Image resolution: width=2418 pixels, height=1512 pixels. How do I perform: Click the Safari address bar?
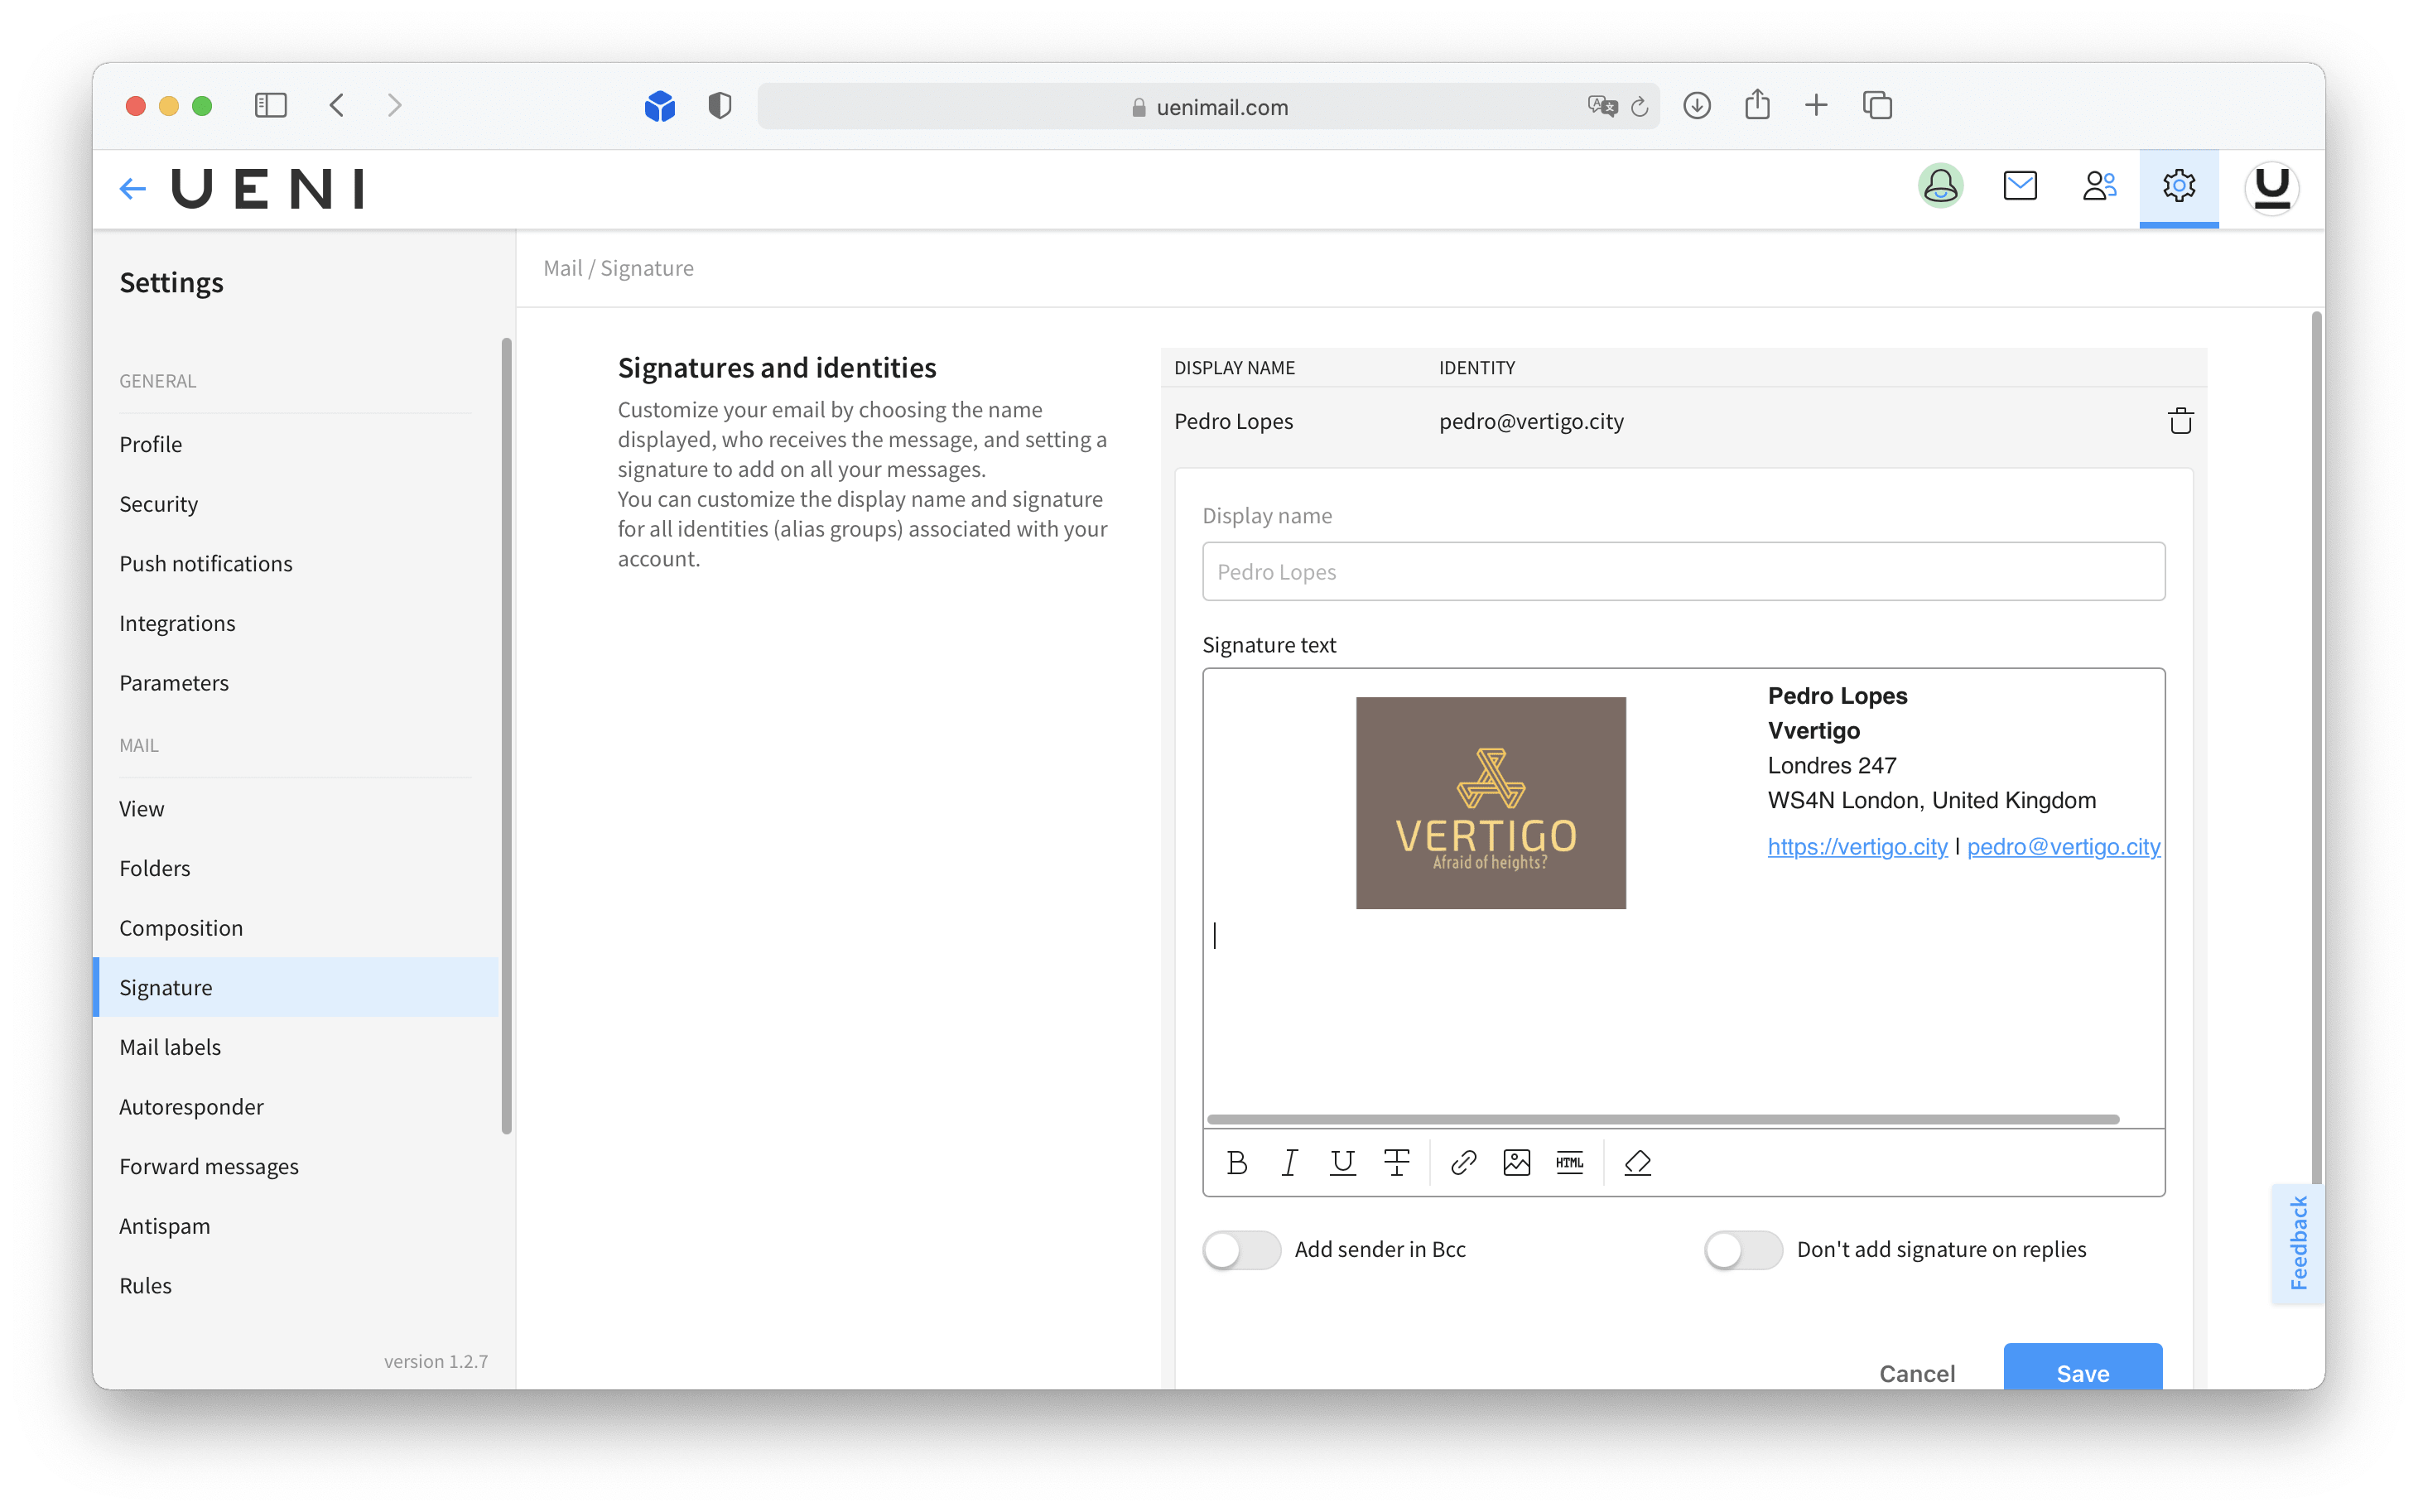tap(1208, 106)
